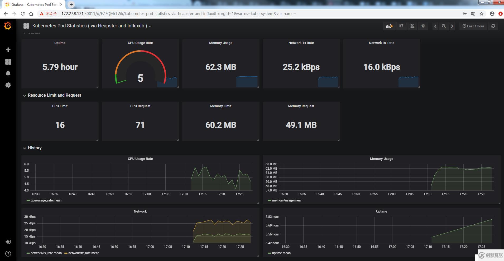Click the Refresh dashboard icon

pyautogui.click(x=493, y=26)
